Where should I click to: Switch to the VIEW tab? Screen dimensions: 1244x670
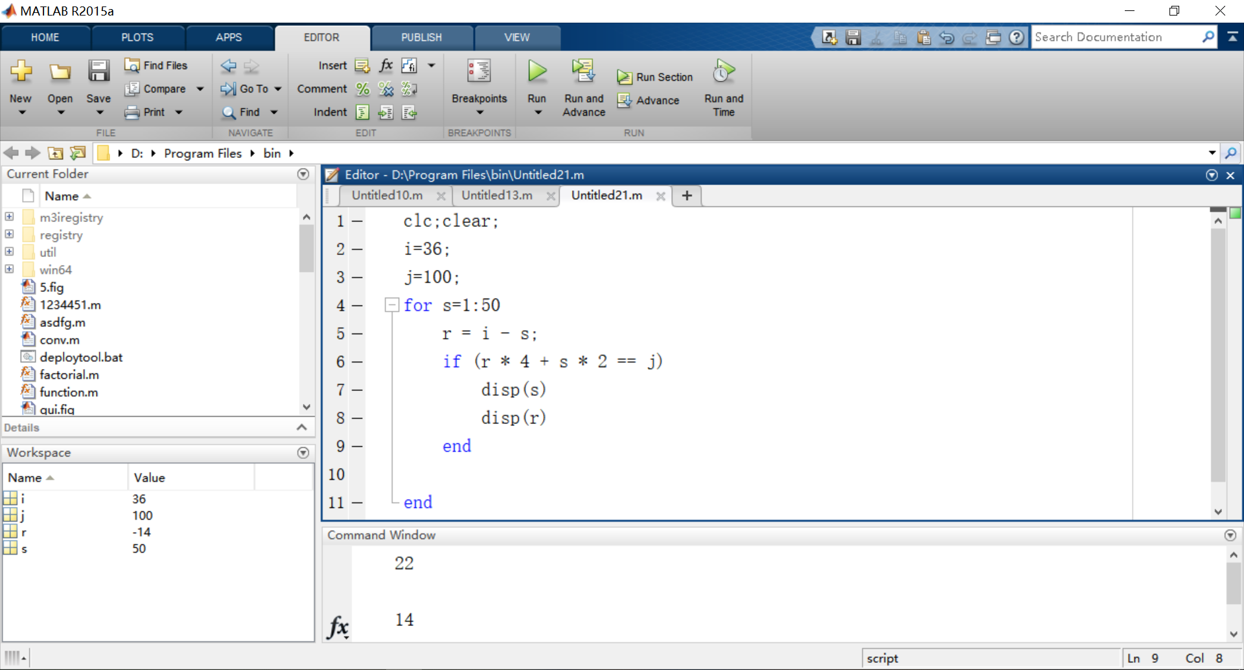517,38
